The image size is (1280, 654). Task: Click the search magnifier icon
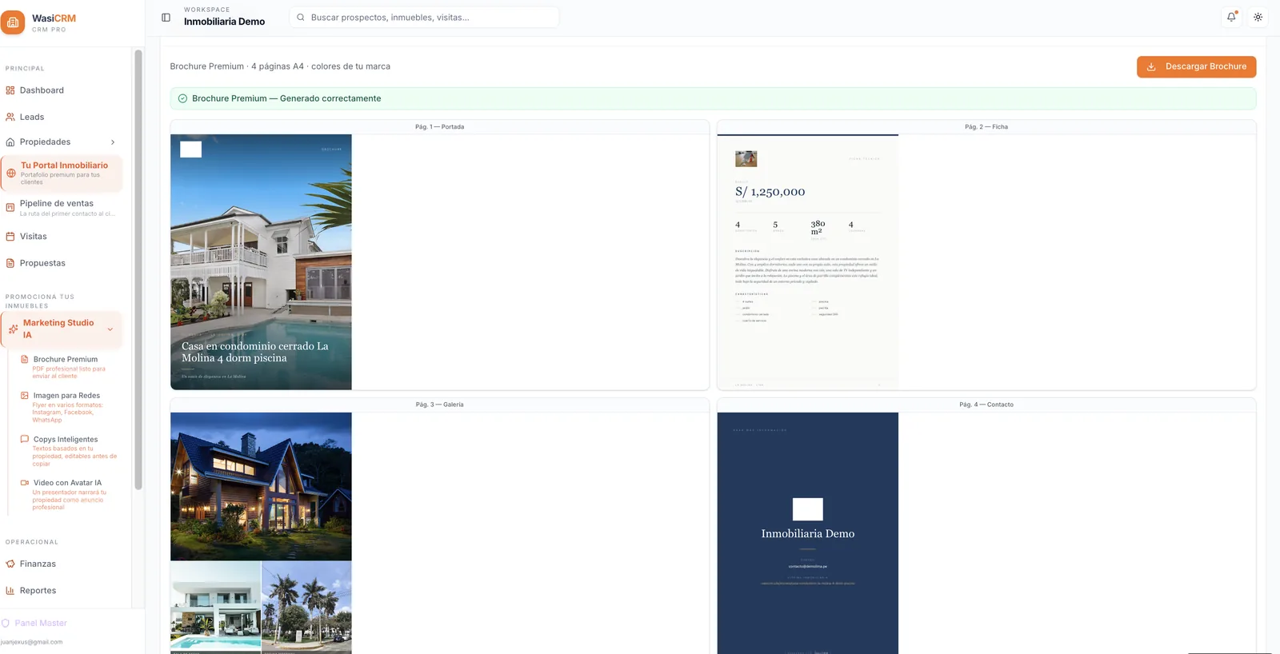[301, 17]
